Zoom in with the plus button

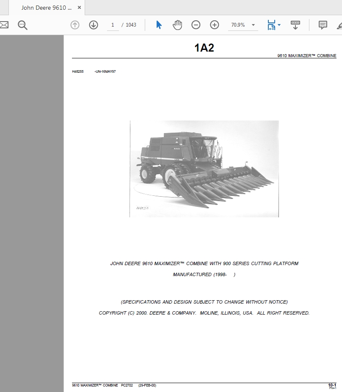point(215,25)
